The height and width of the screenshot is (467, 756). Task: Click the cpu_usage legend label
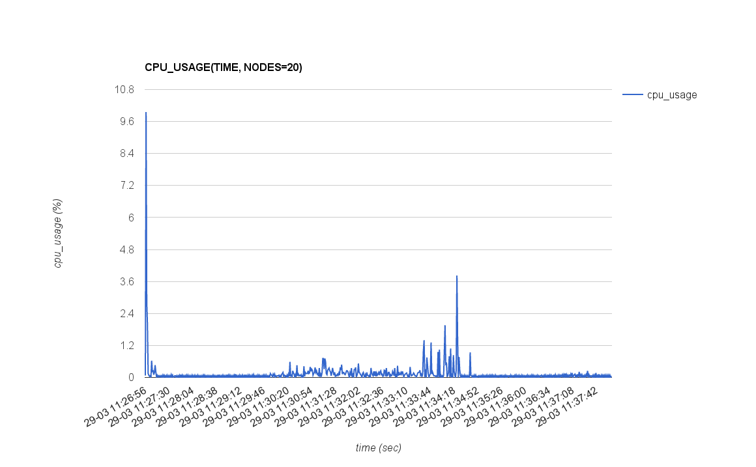(671, 95)
